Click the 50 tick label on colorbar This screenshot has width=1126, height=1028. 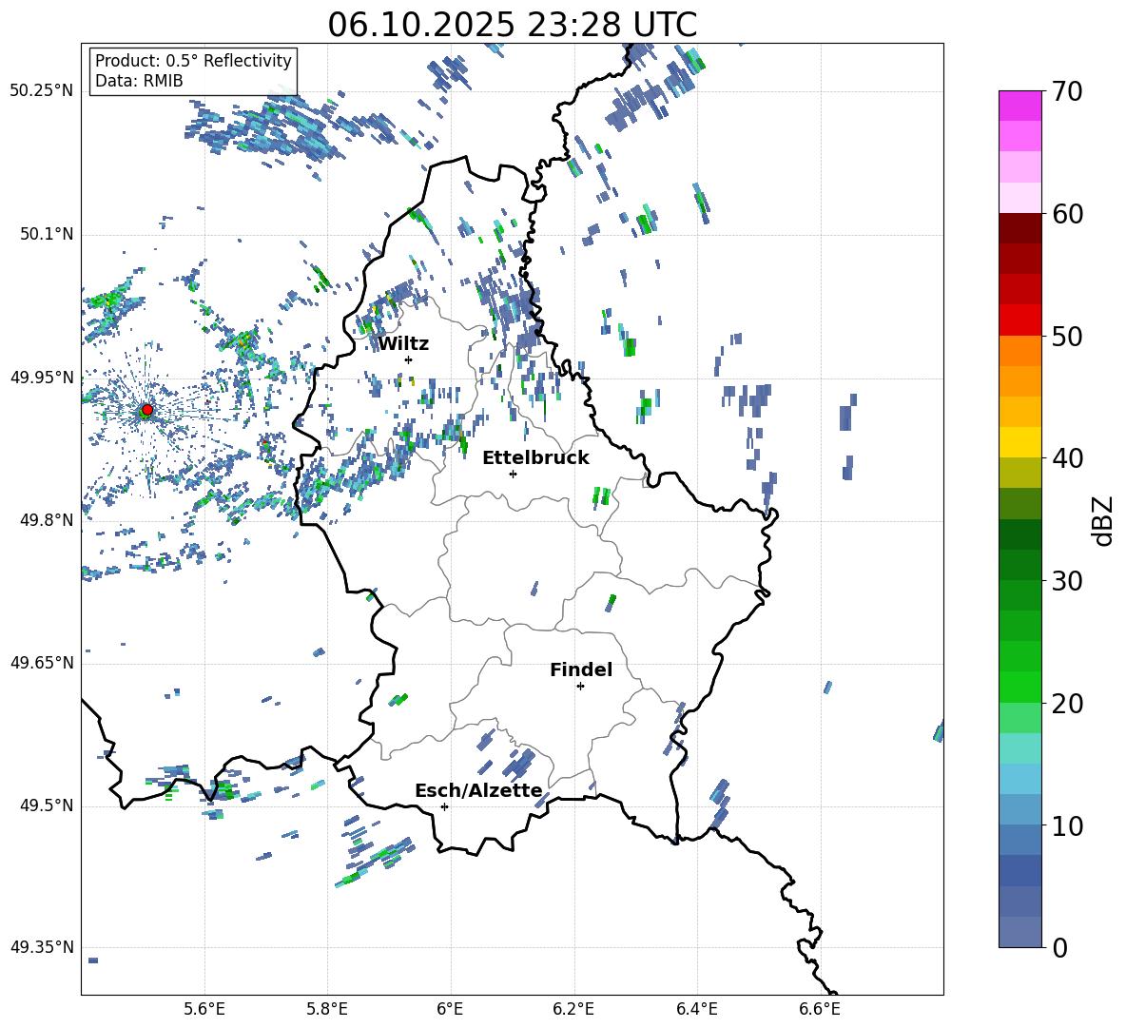tap(1068, 337)
